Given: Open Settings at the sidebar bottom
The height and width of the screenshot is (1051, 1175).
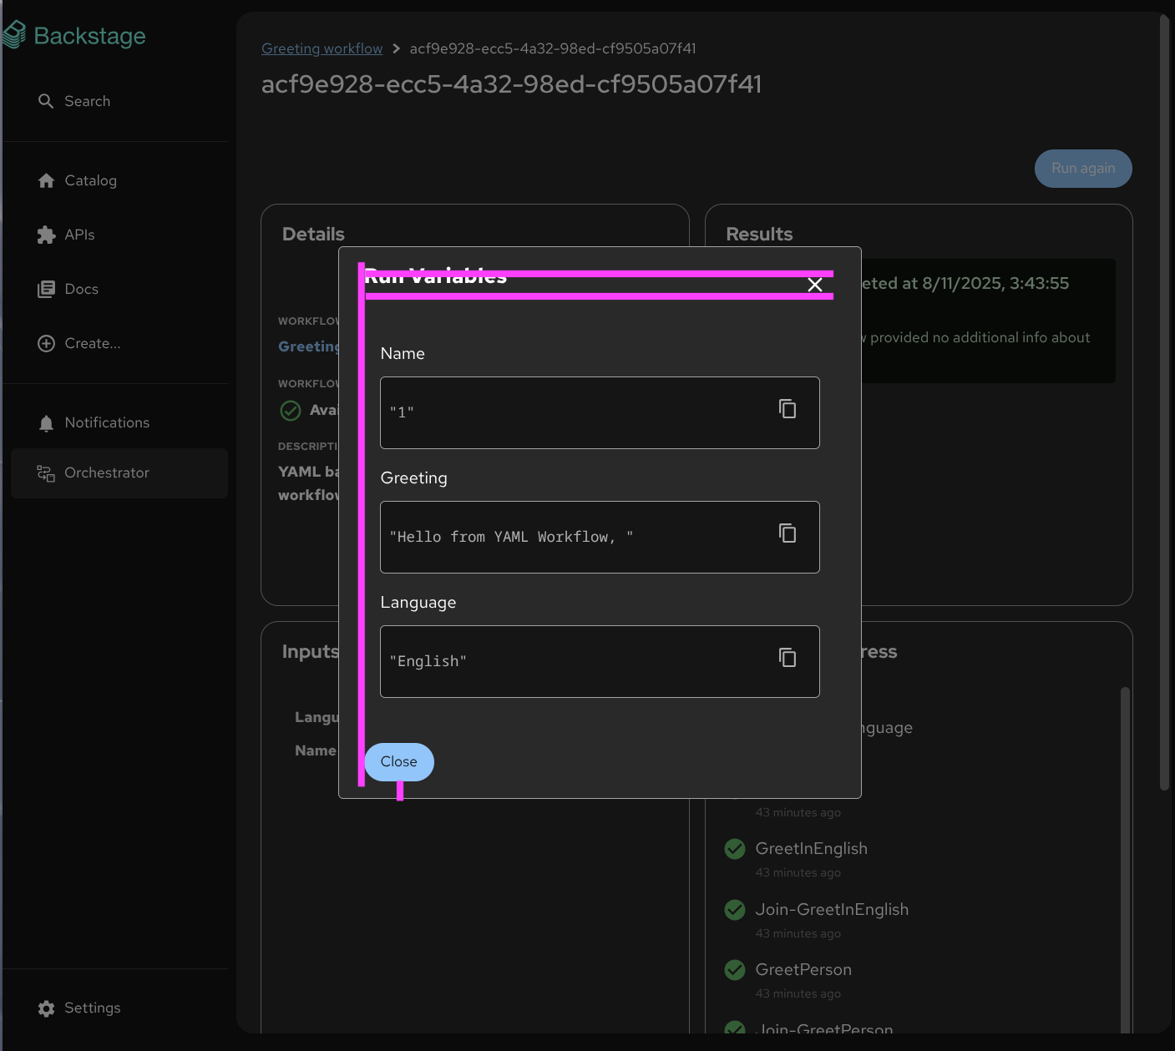Looking at the screenshot, I should 92,1008.
